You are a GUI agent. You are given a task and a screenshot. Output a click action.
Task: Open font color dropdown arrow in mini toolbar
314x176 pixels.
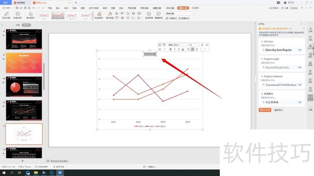tap(185, 49)
